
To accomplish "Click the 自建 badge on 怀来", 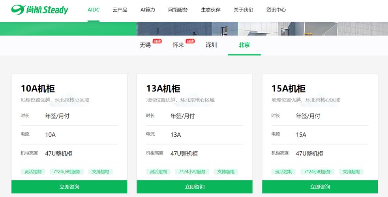I will [x=190, y=41].
